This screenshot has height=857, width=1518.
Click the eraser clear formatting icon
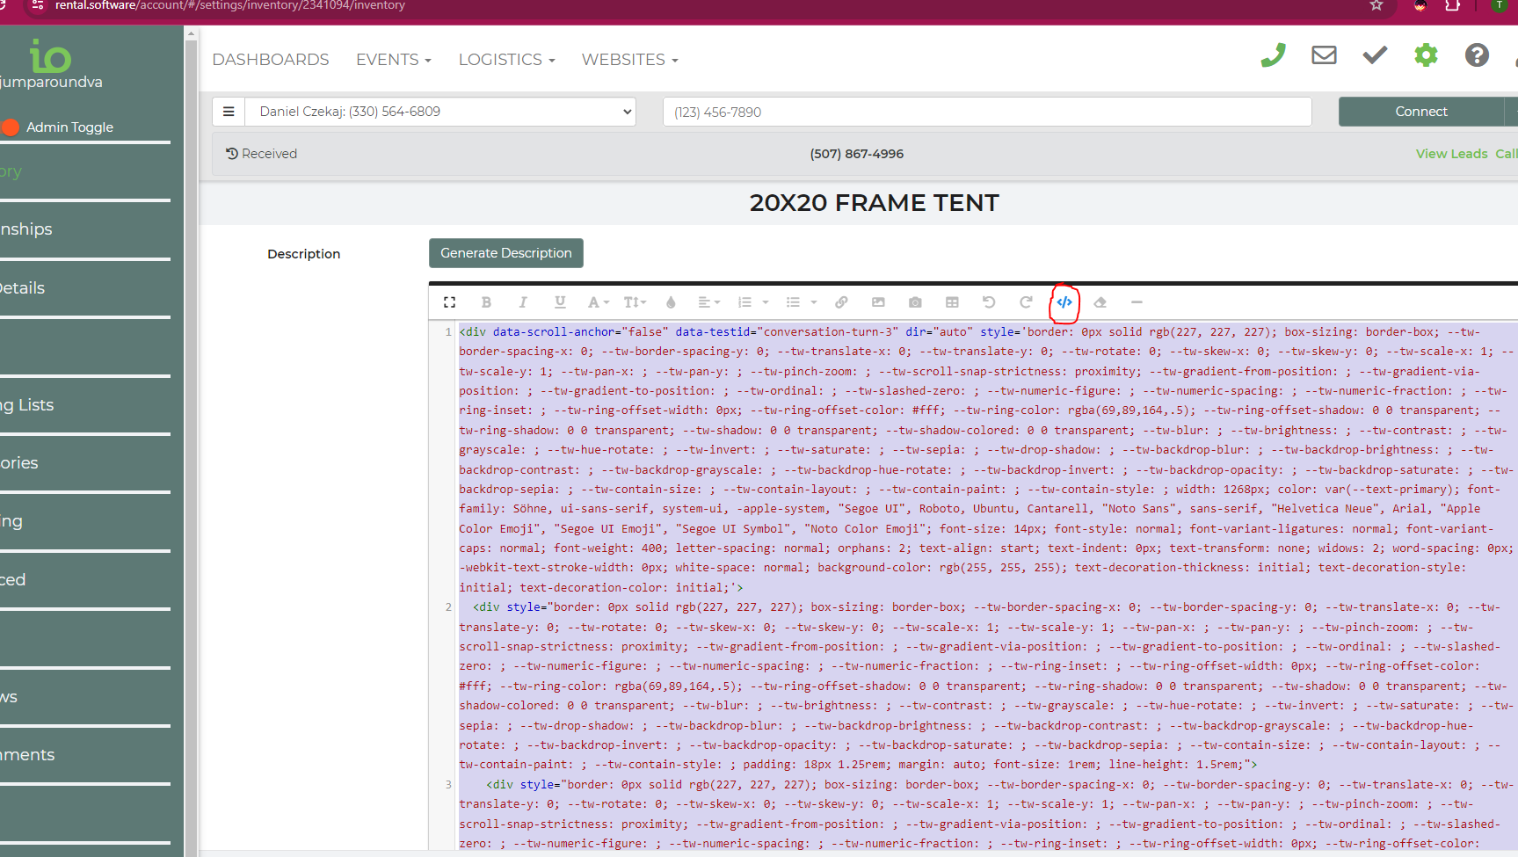coord(1100,302)
